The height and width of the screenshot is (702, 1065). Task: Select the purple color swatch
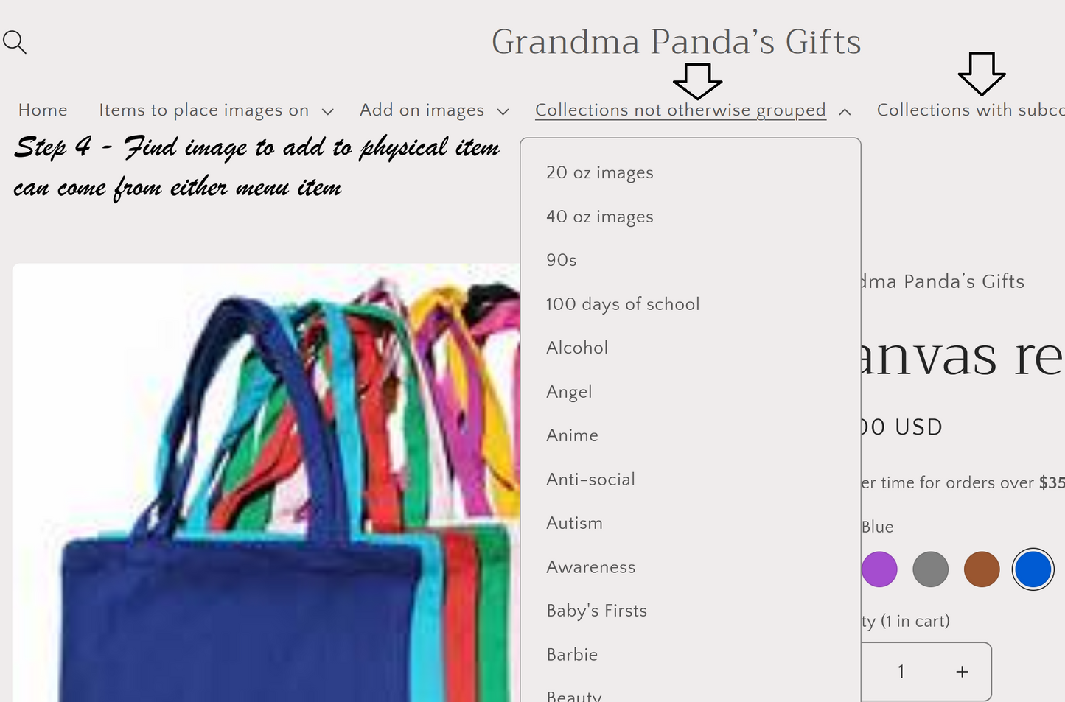coord(879,569)
